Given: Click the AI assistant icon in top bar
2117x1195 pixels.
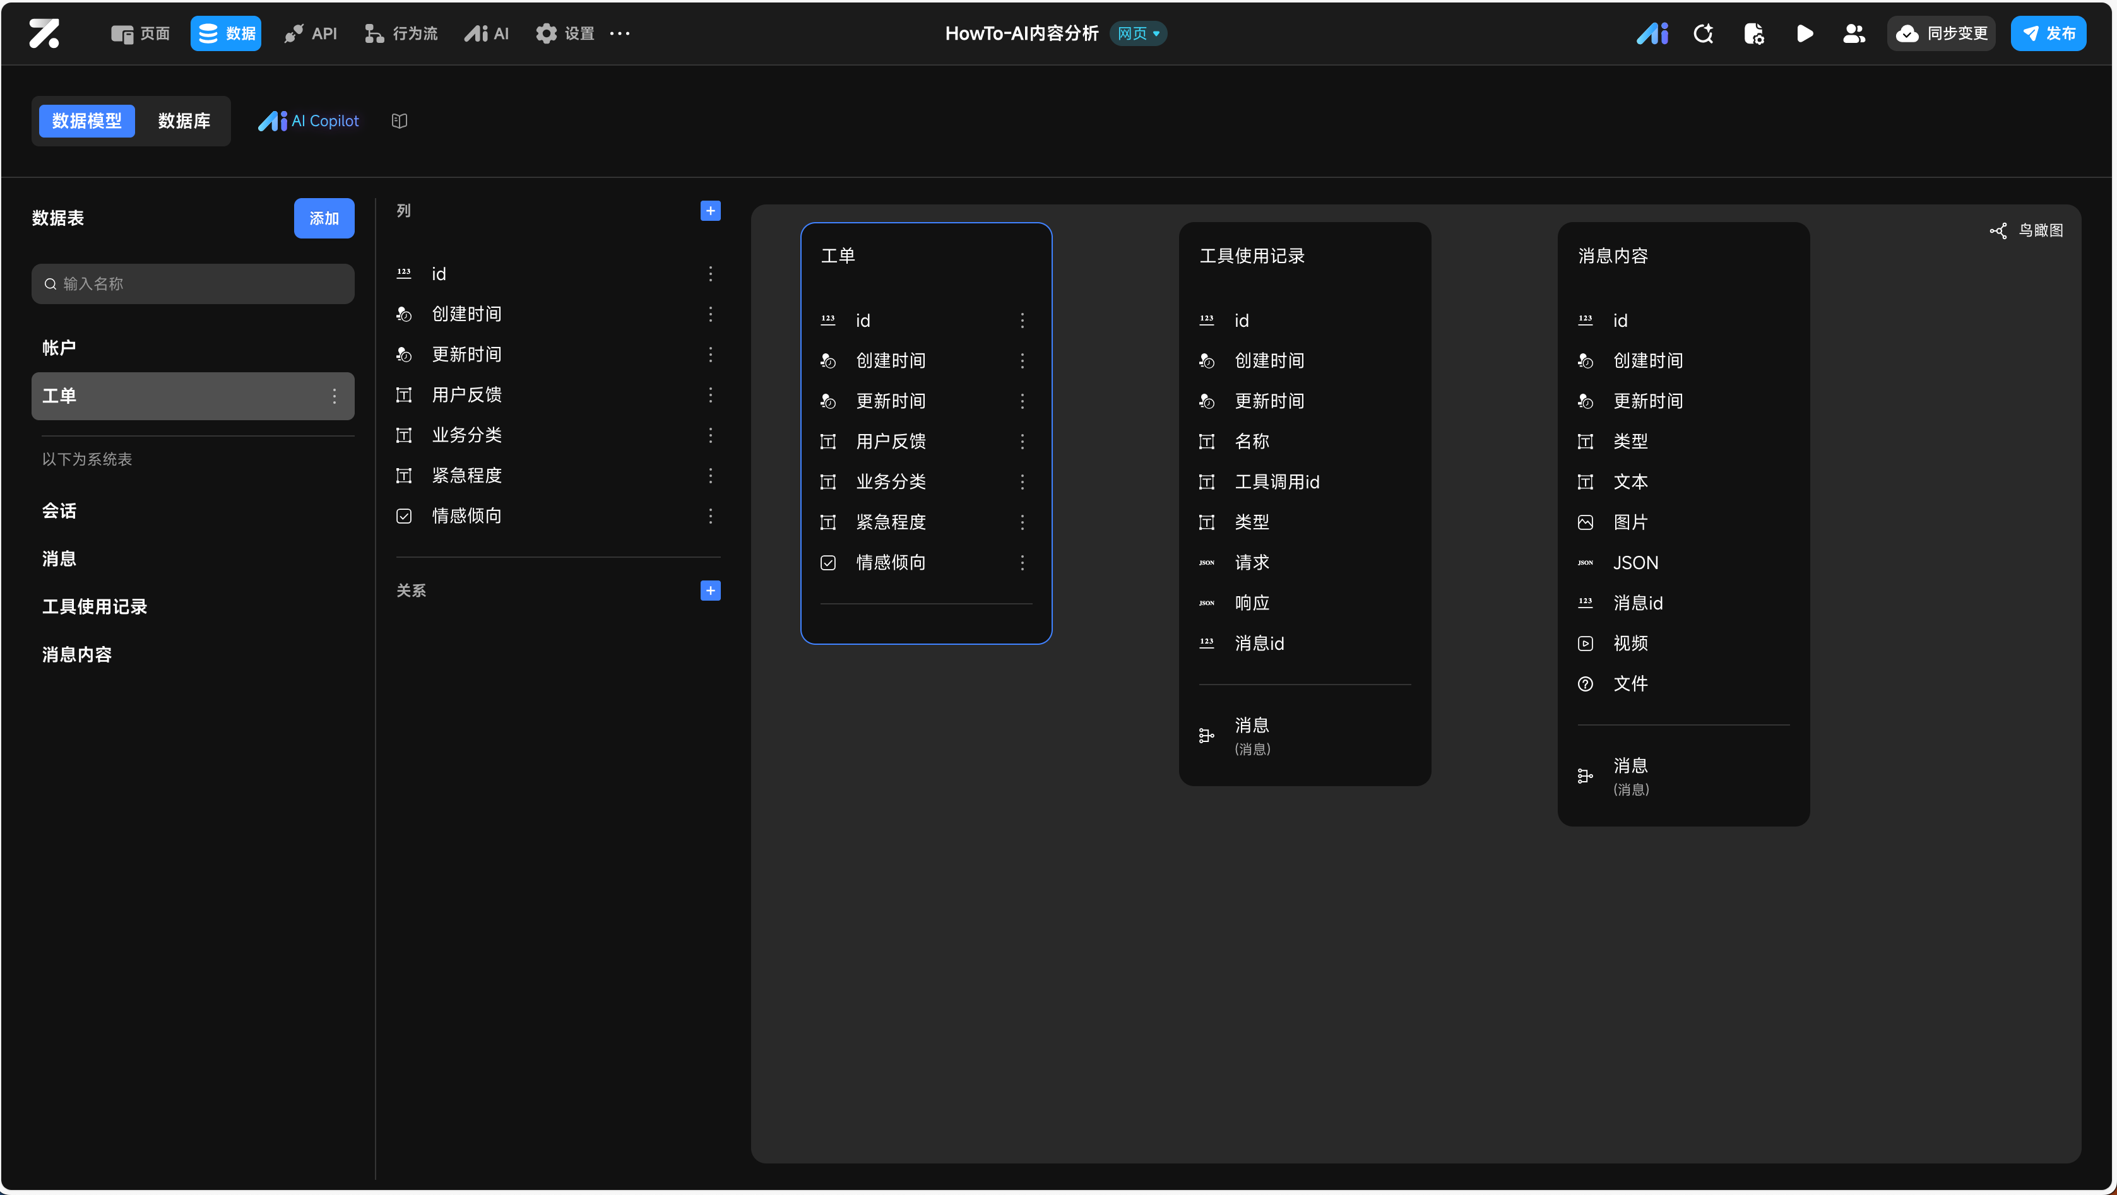Looking at the screenshot, I should (x=1652, y=33).
